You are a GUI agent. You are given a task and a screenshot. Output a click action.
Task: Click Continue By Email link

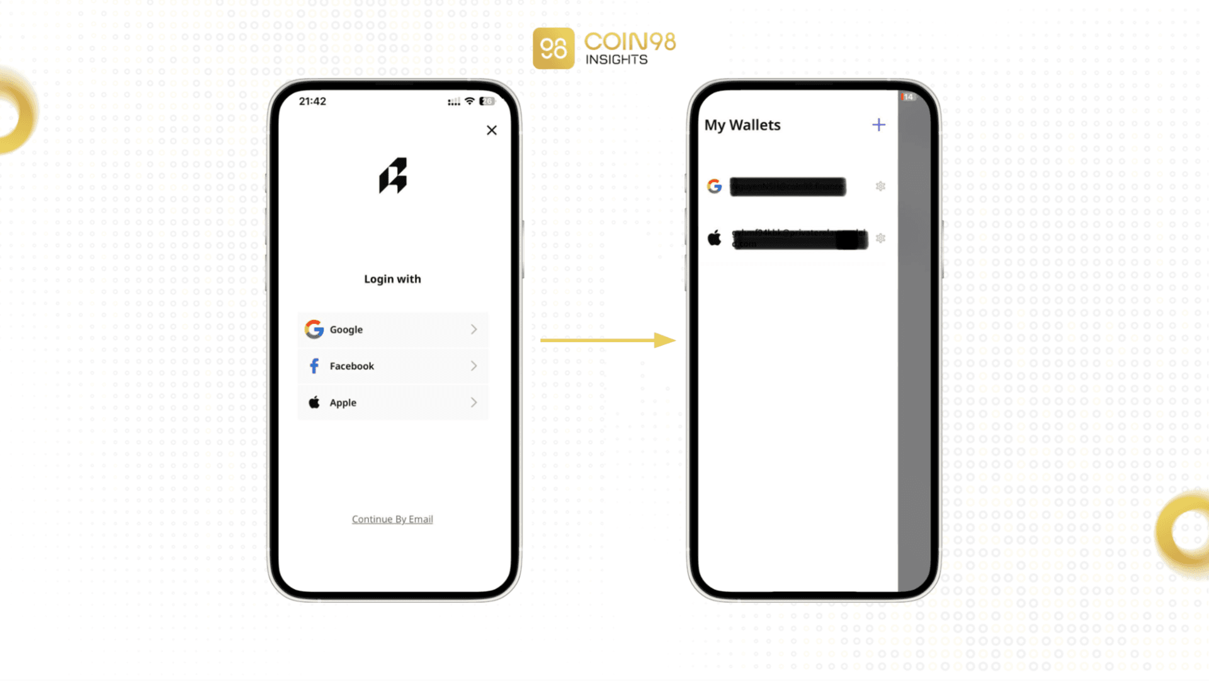coord(392,519)
